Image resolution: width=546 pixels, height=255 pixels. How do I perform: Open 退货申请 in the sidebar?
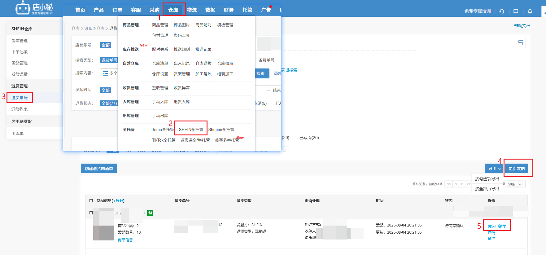click(x=20, y=98)
